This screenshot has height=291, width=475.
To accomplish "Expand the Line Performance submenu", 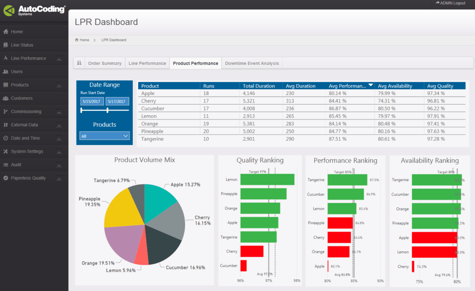I will point(59,58).
